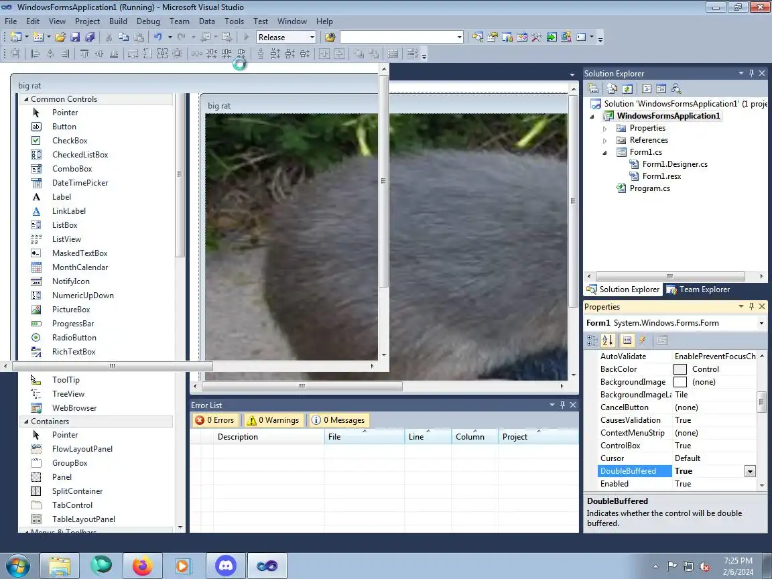Open the Build menu
This screenshot has width=772, height=579.
point(118,21)
